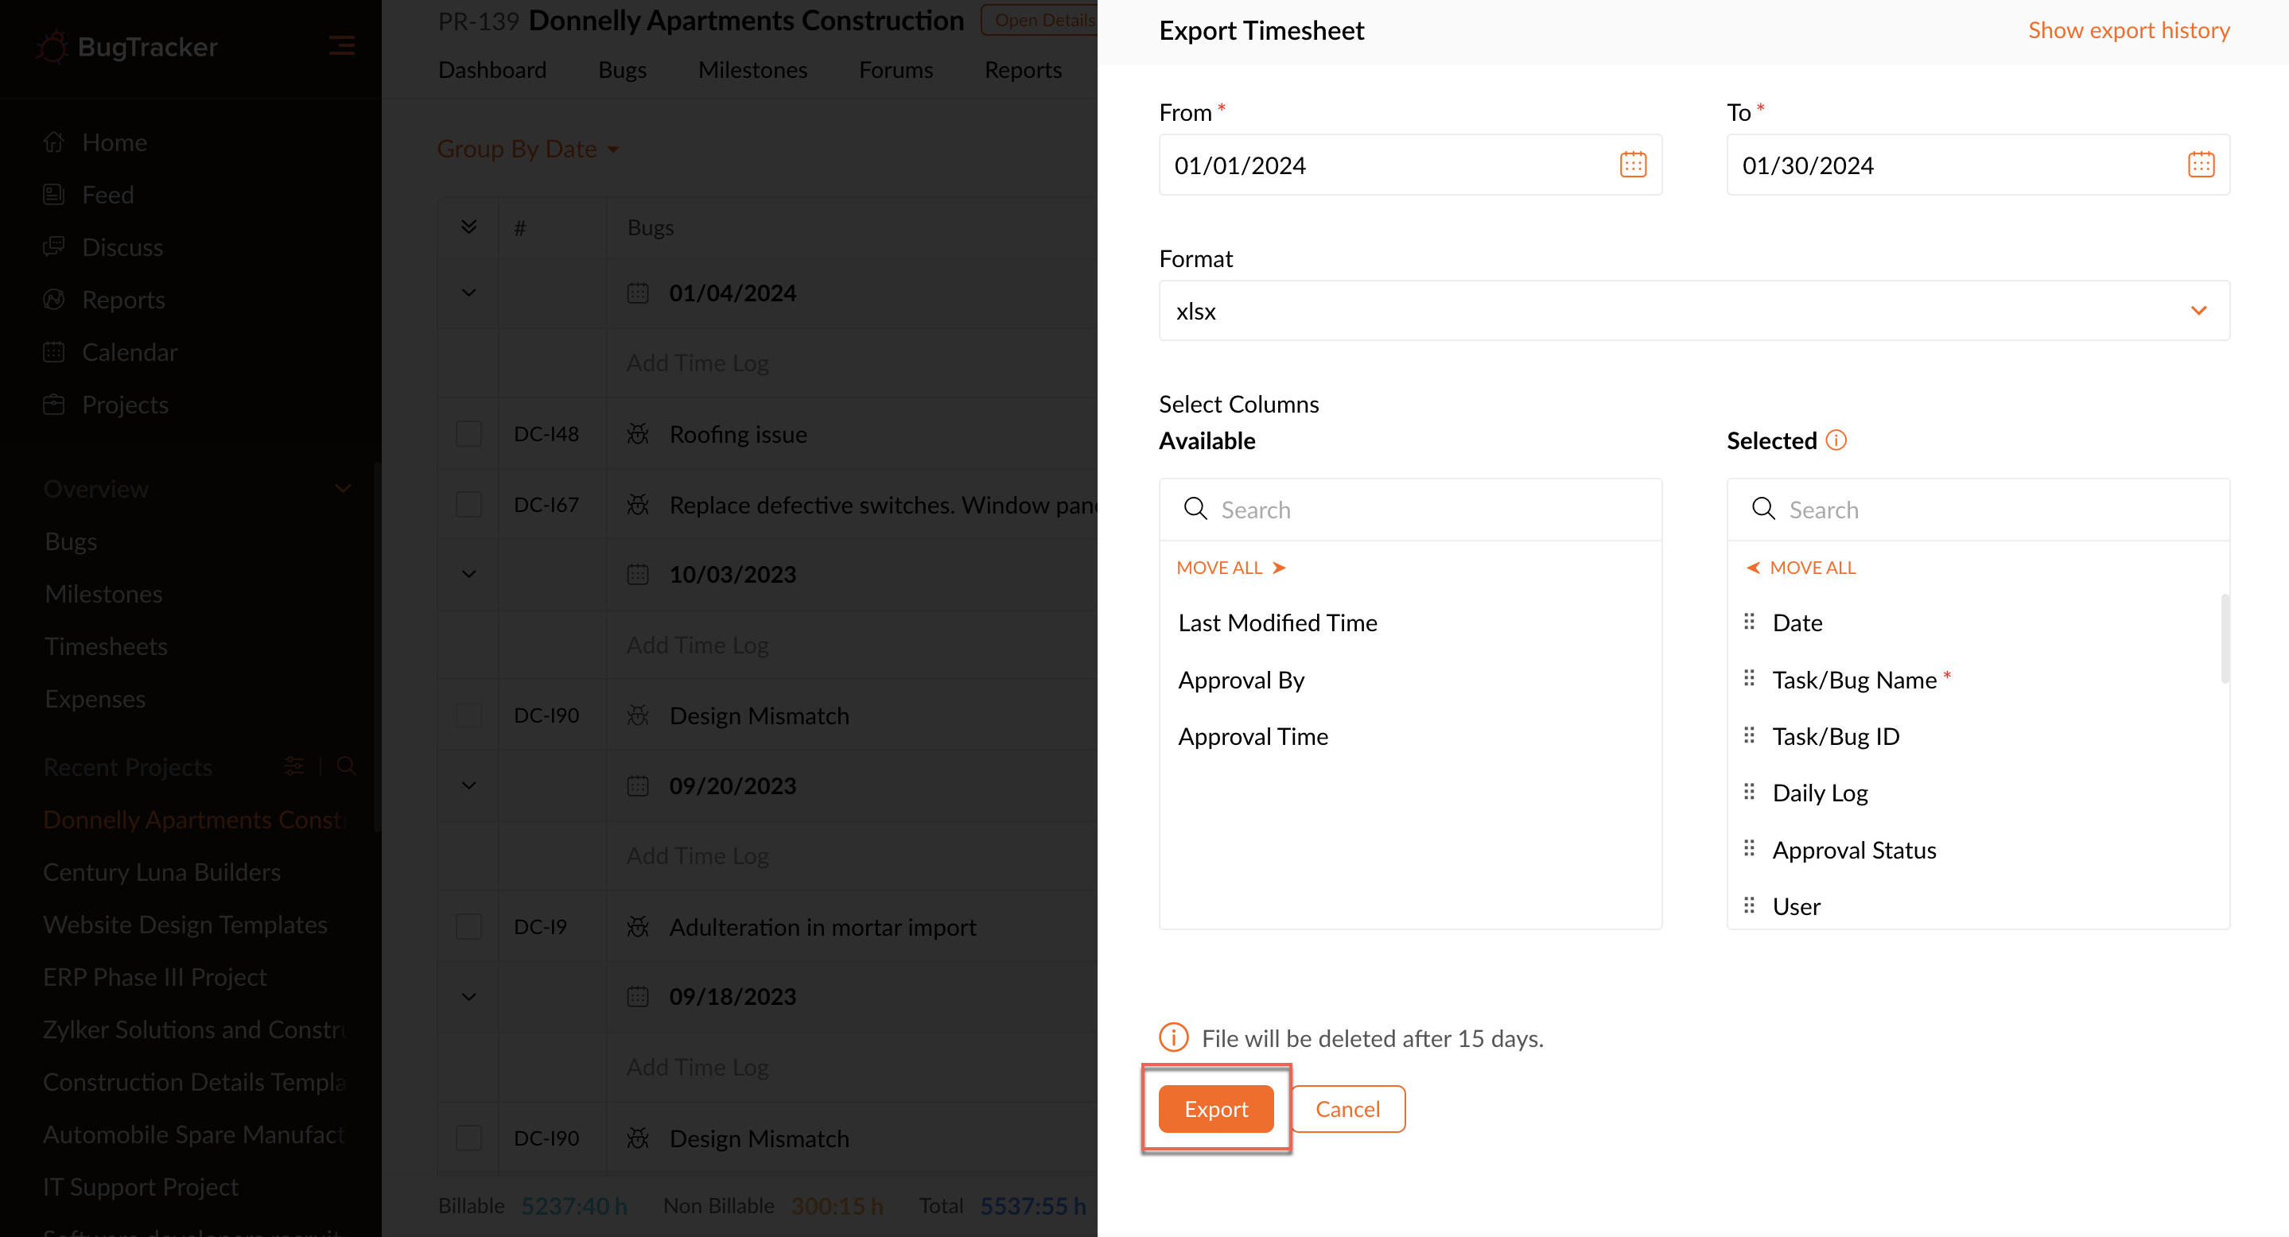Check the DC-I9 row checkbox
The image size is (2289, 1237).
pos(468,926)
